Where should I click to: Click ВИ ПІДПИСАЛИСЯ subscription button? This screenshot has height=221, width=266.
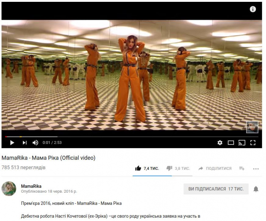(216, 189)
